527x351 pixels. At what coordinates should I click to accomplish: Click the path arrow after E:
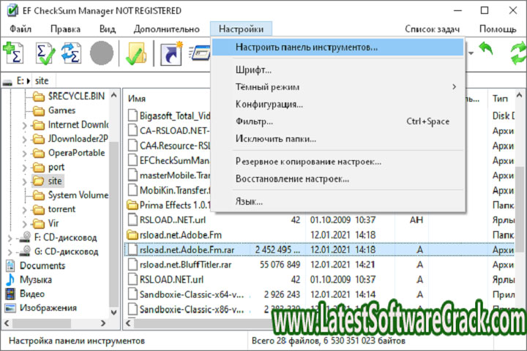(29, 81)
